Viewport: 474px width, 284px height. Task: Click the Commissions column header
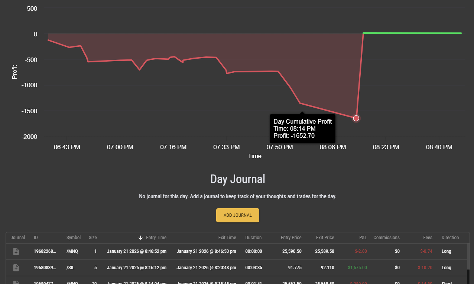point(386,238)
